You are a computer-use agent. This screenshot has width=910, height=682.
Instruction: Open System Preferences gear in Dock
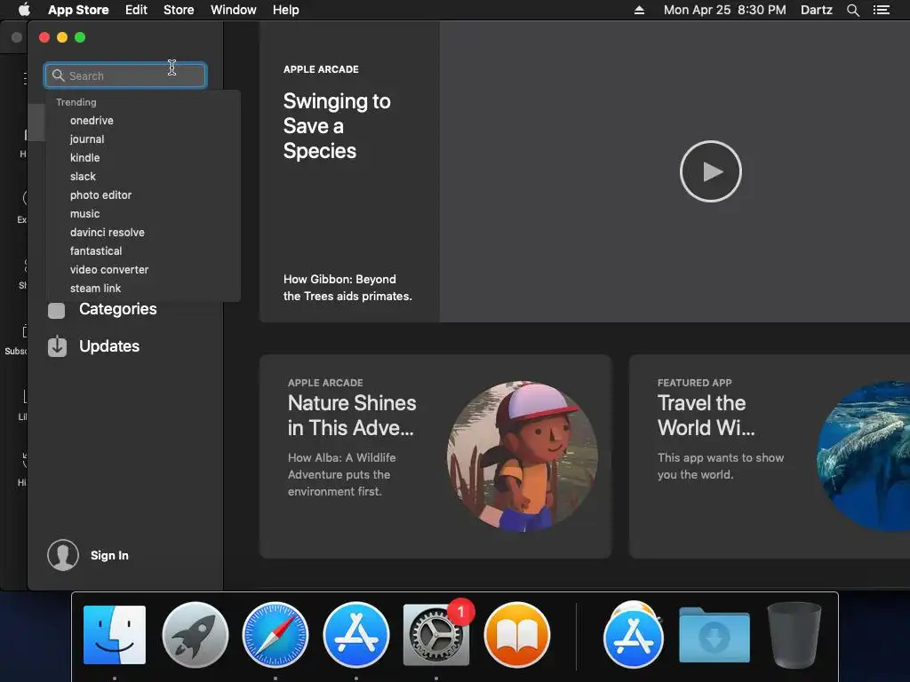(x=435, y=635)
